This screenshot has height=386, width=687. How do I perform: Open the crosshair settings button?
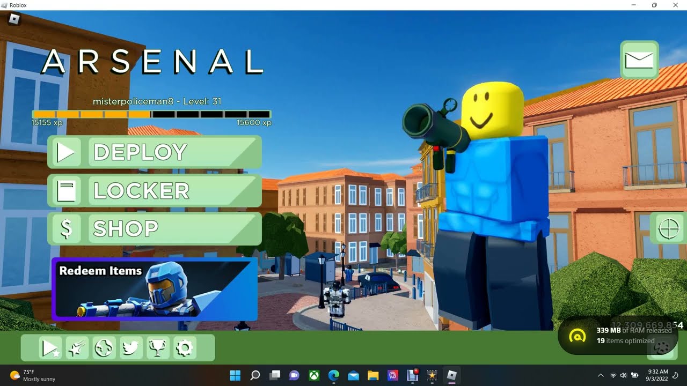(x=669, y=229)
